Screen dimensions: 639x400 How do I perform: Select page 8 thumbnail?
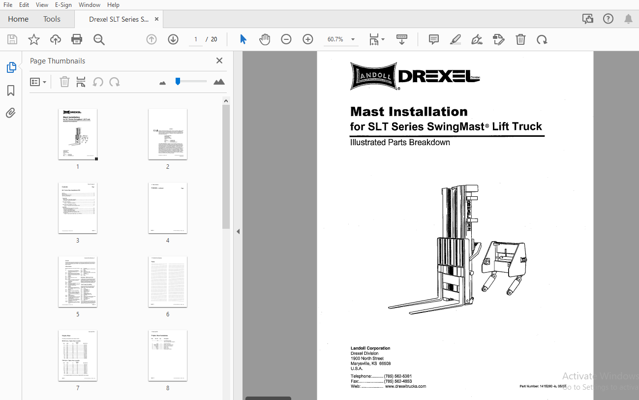168,356
